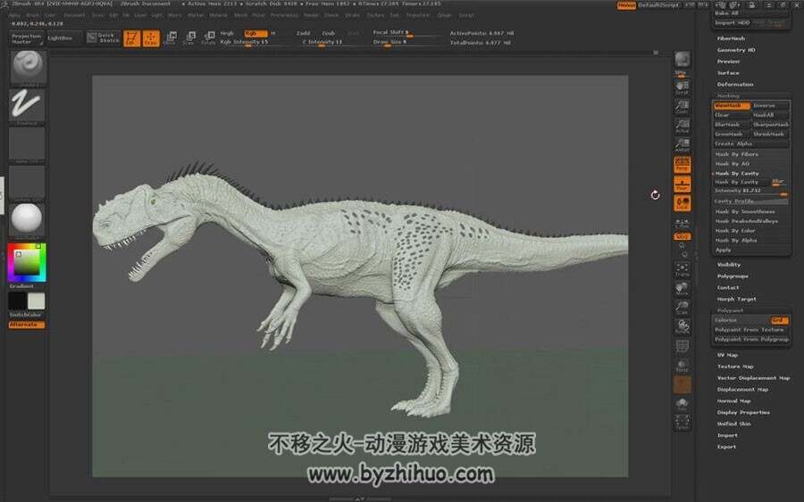Click the Transp transparency icon
This screenshot has height=502, width=804.
pyautogui.click(x=682, y=366)
